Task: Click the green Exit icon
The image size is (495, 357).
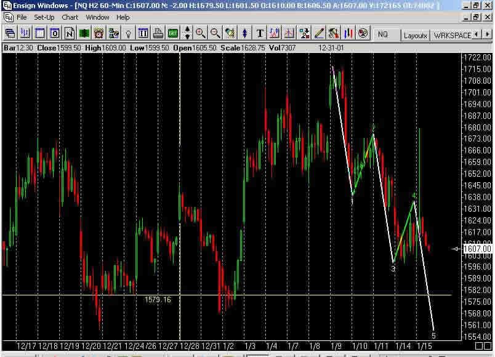Action: (x=173, y=33)
